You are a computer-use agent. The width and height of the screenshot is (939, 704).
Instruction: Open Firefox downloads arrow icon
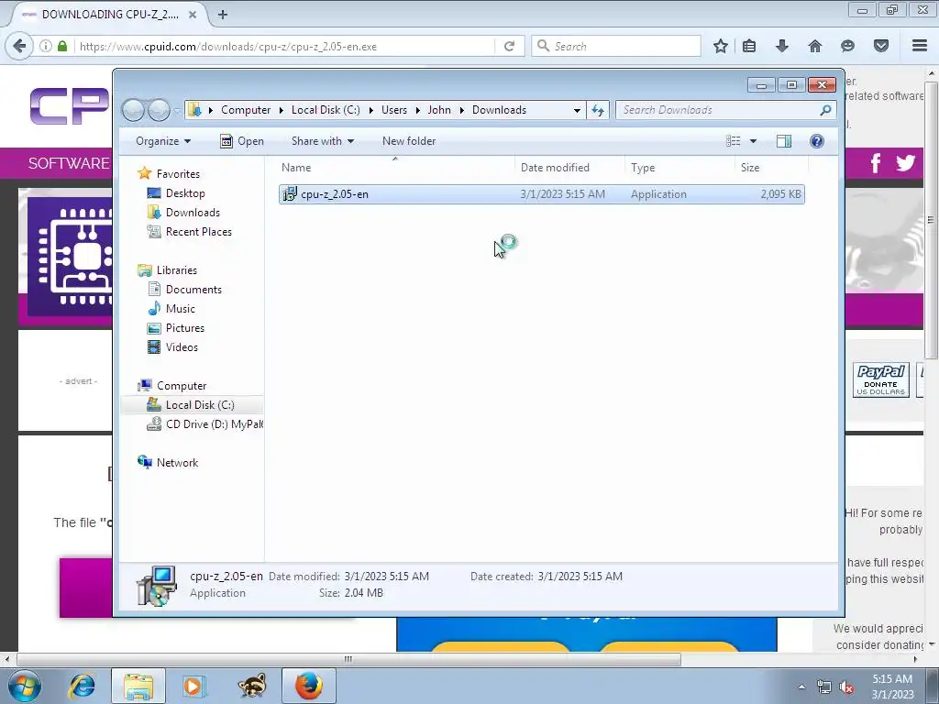click(782, 46)
